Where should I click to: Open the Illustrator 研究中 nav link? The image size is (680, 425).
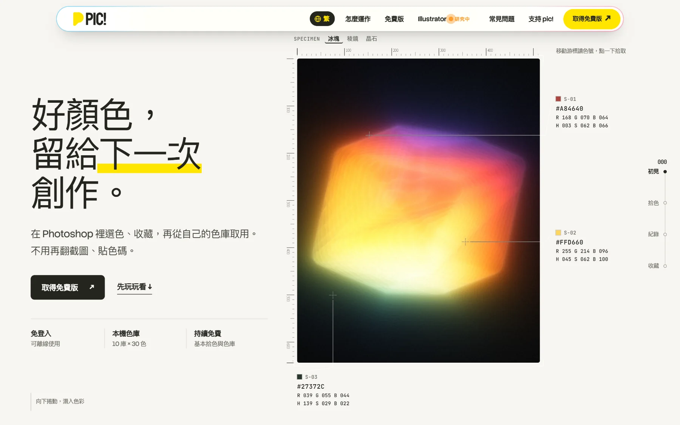click(x=444, y=19)
